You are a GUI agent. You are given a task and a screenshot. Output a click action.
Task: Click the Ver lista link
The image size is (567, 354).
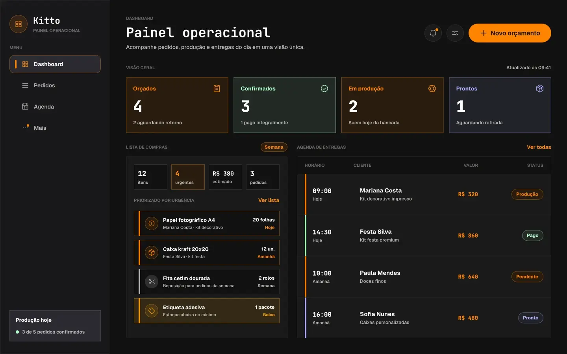click(x=269, y=200)
